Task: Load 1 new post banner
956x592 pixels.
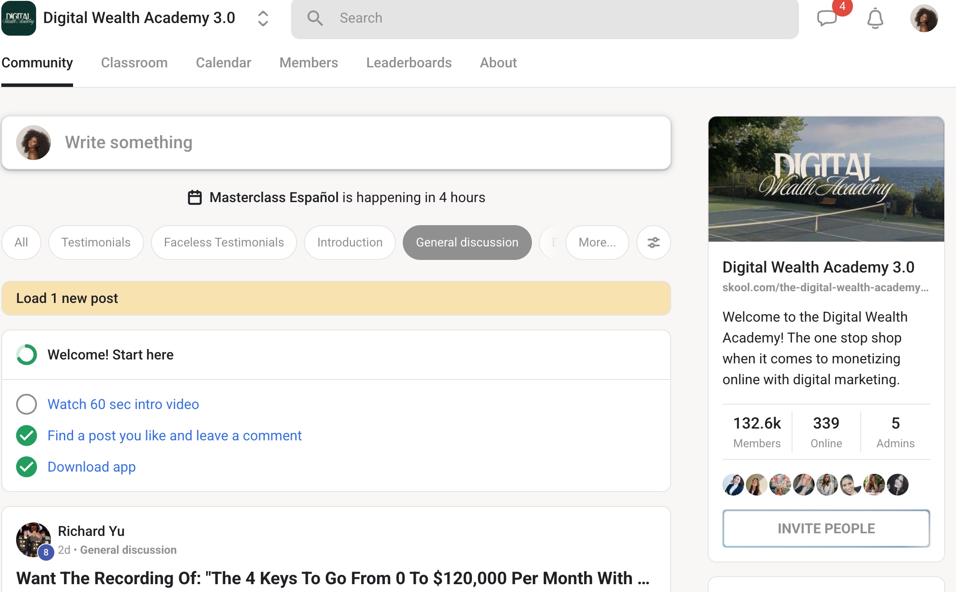Action: [x=336, y=298]
